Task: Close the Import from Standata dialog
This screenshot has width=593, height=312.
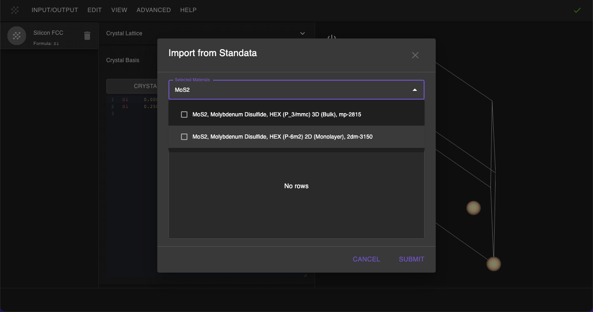Action: click(415, 55)
